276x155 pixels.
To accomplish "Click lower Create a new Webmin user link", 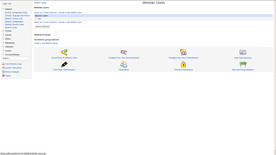I will pos(71,22).
